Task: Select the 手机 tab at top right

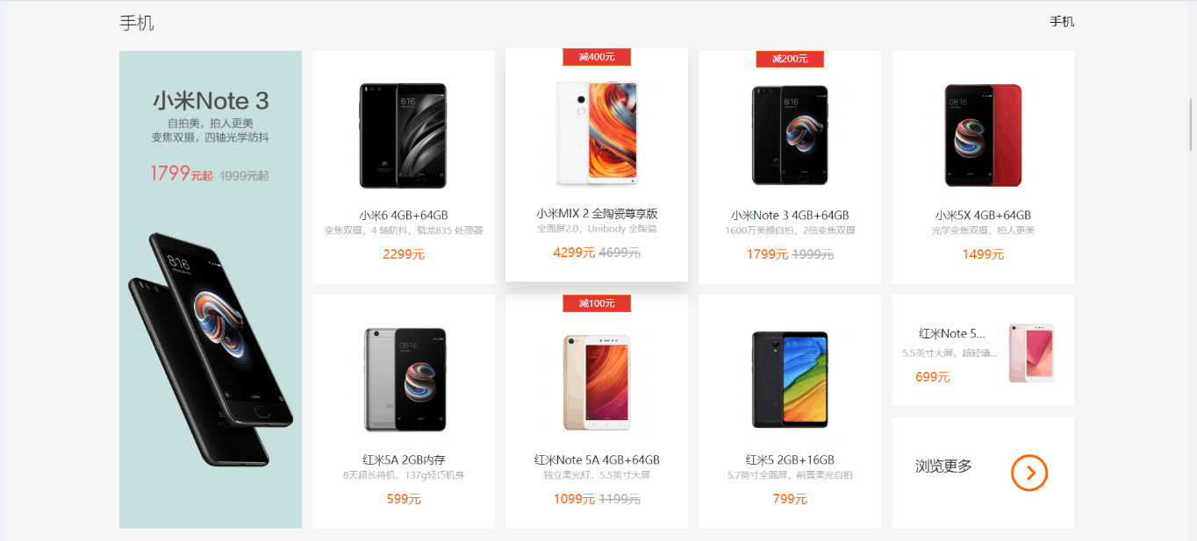Action: [x=1062, y=21]
